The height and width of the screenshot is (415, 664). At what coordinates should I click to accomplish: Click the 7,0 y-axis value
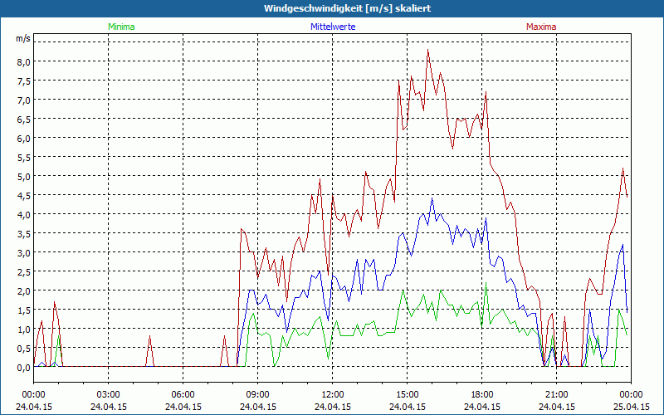click(24, 100)
